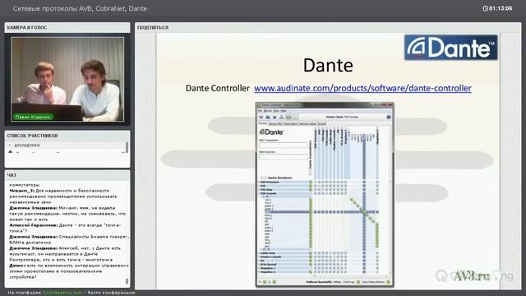Expand the PCIe-Record receiver row
Viewport: 526px width, 296px height.
click(259, 265)
